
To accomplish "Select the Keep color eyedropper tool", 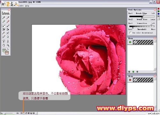I will click(x=4, y=18).
